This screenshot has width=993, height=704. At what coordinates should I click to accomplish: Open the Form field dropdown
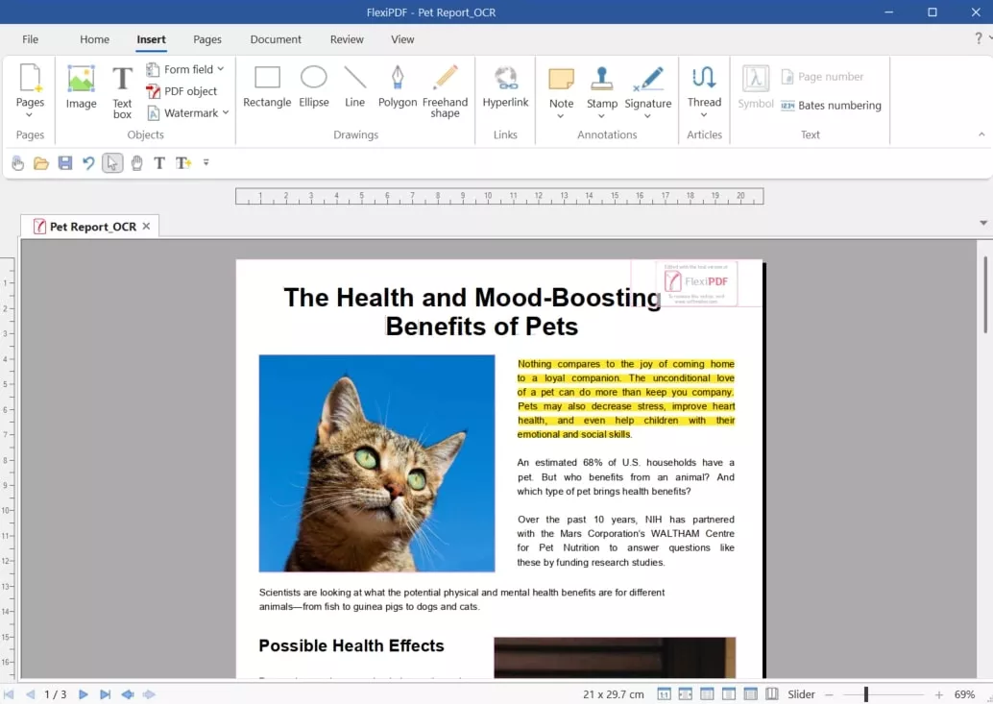tap(220, 69)
